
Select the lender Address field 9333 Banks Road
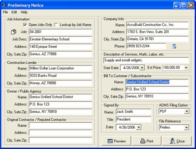point(61,76)
